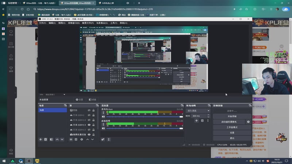Image resolution: width=292 pixels, height=164 pixels.
Task: Add a new scene in OBS scenes panel
Action: (41, 140)
